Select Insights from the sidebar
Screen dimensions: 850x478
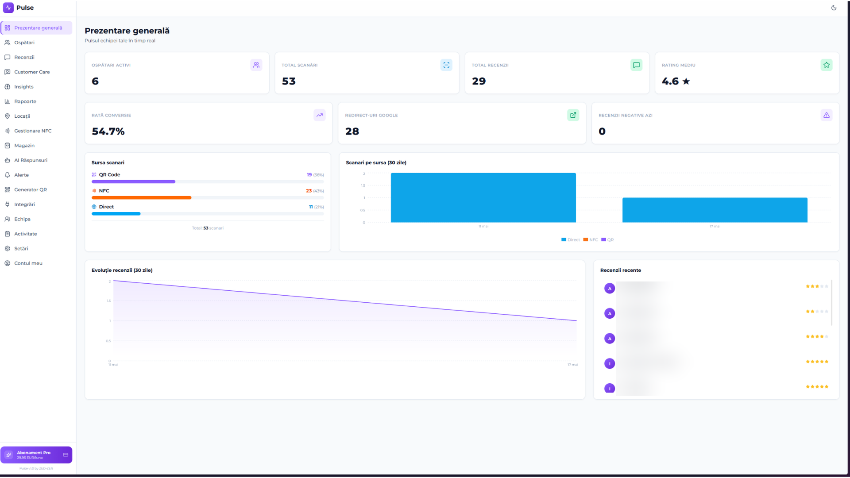tap(37, 87)
